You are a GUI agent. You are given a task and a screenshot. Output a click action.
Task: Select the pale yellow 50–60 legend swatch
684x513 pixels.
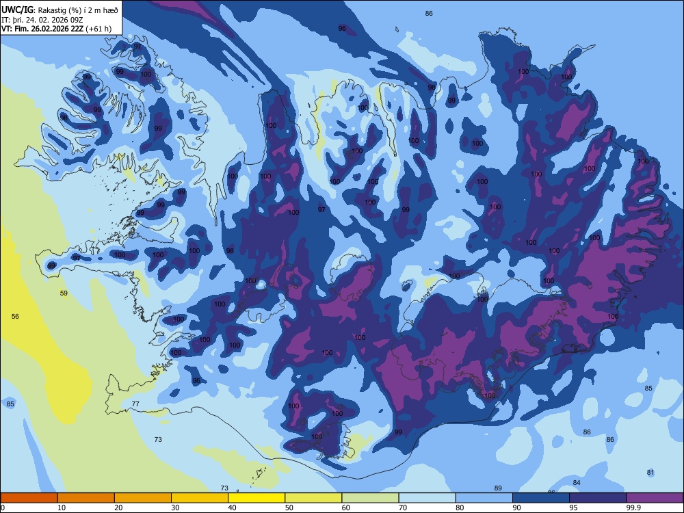314,498
